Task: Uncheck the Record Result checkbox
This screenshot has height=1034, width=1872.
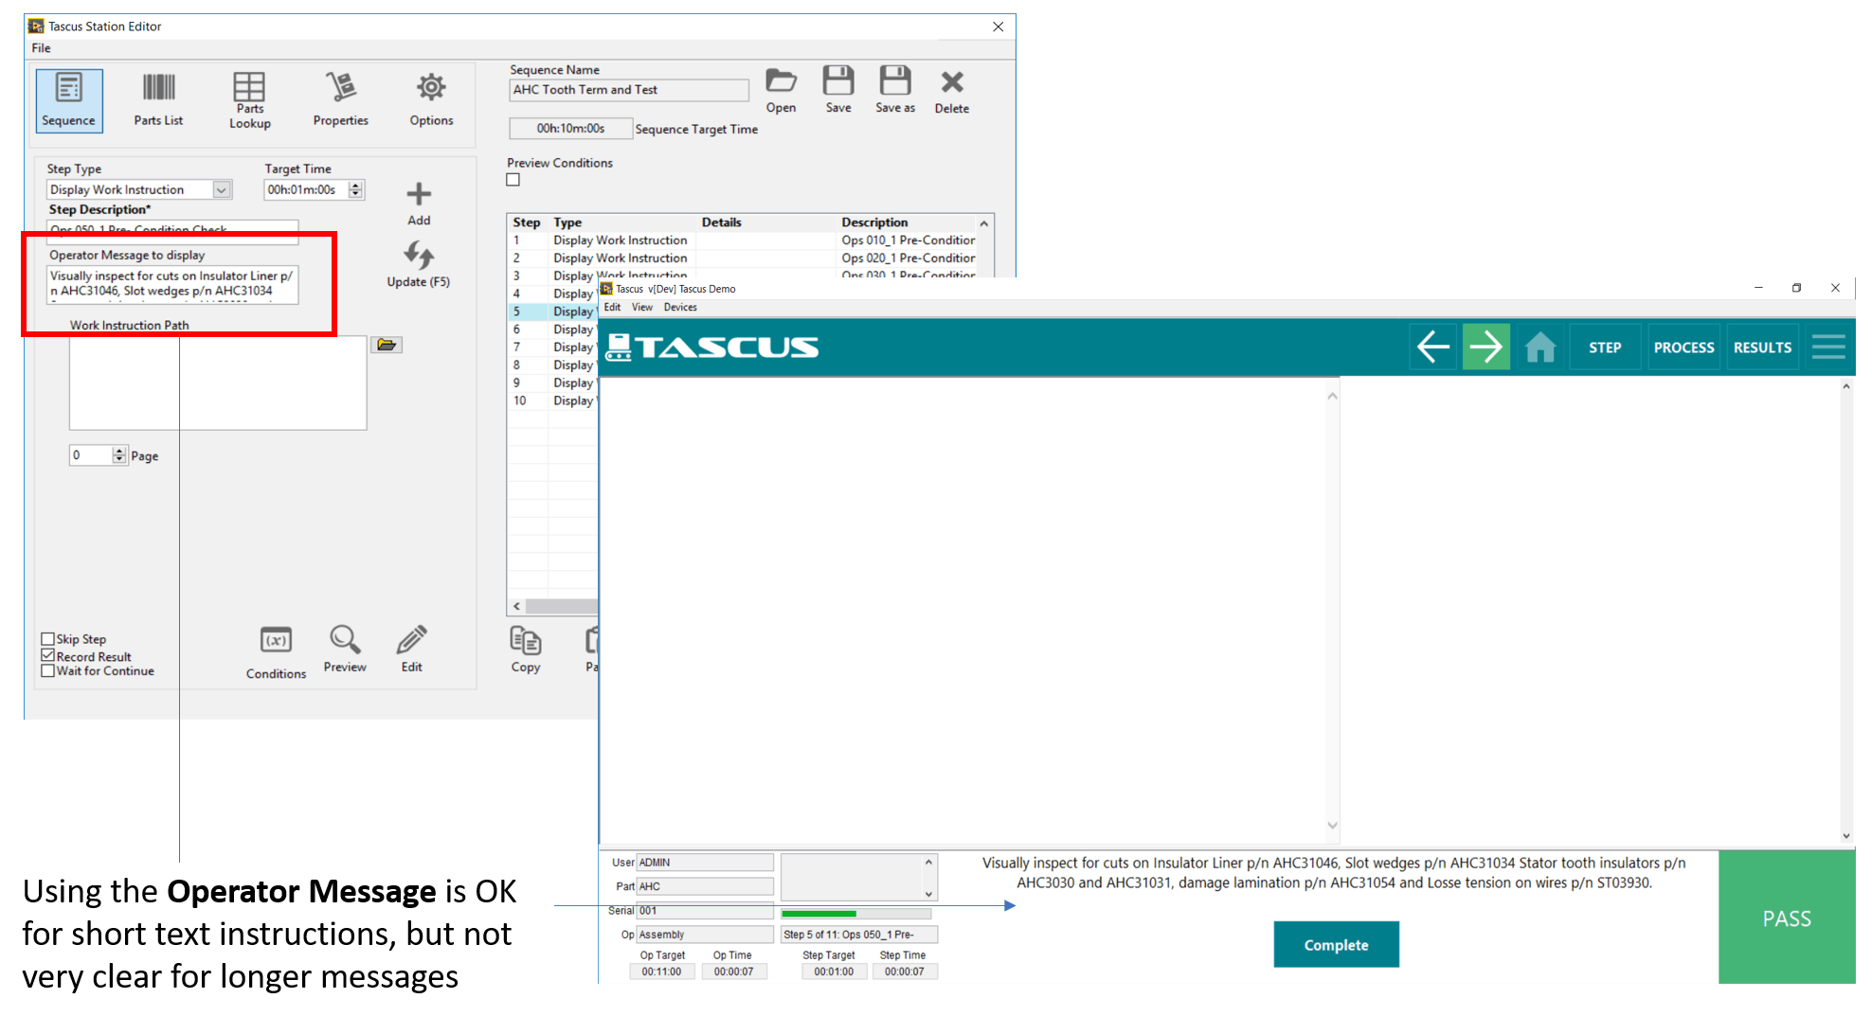Action: point(47,655)
